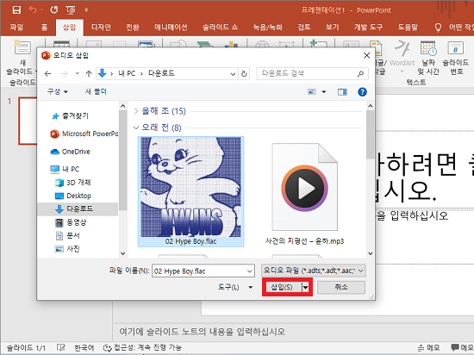474x355 pixels.
Task: Expand the 올해 초 (15) group
Action: (135, 111)
